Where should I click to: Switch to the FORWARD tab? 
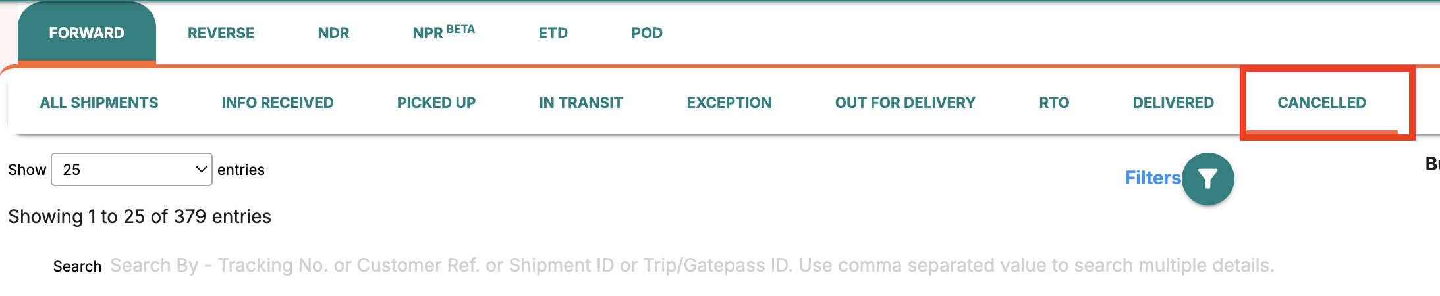click(x=86, y=33)
